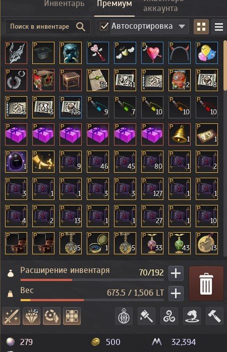This screenshot has width=227, height=352.
Task: Click the last hammer icon
Action: point(214,316)
